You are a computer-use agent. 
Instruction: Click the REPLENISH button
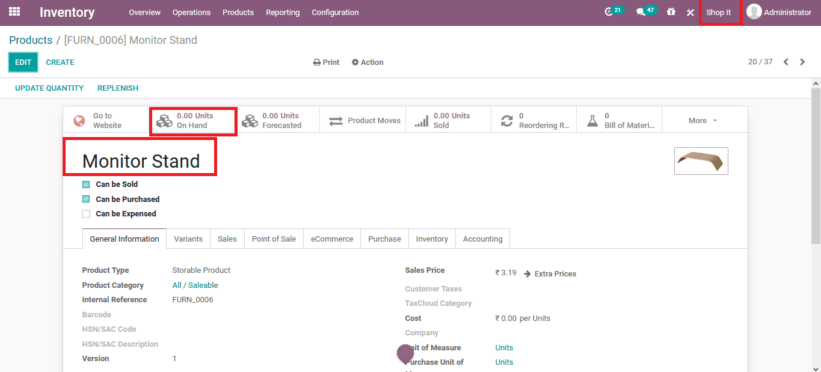tap(118, 88)
